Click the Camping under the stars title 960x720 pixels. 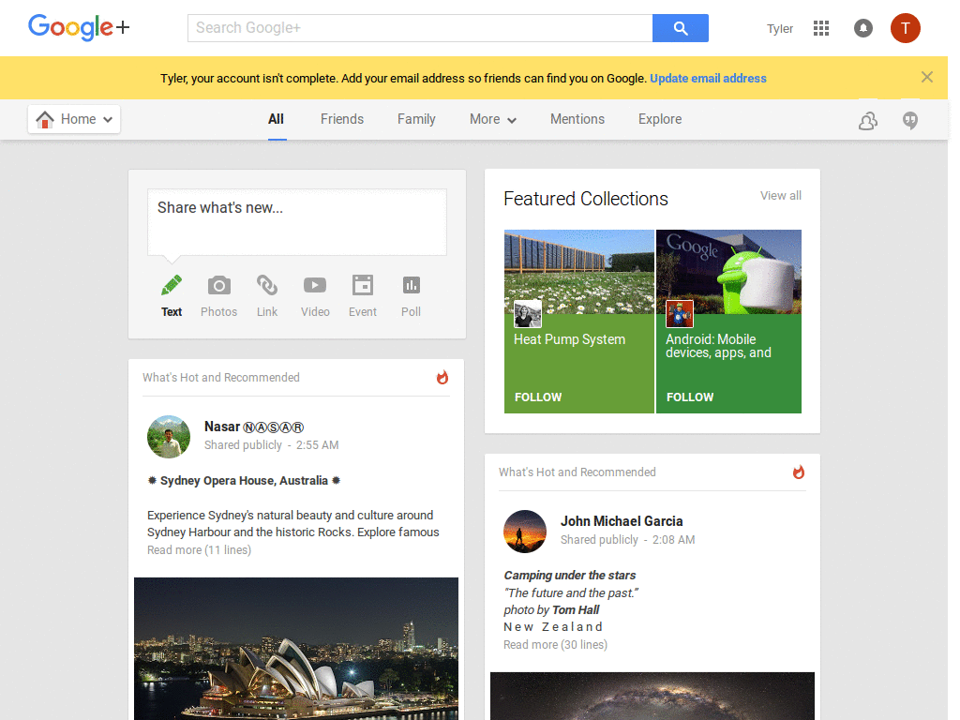click(x=569, y=576)
